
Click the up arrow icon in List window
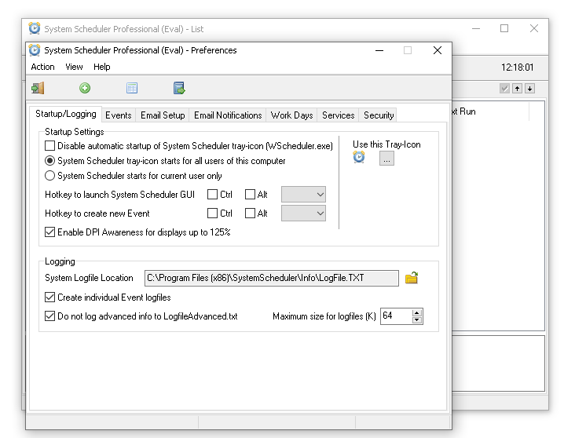coord(517,89)
